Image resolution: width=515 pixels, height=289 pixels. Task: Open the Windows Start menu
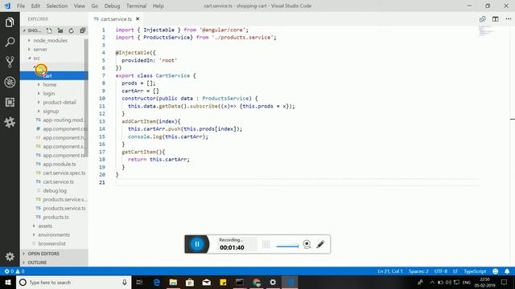[x=8, y=282]
